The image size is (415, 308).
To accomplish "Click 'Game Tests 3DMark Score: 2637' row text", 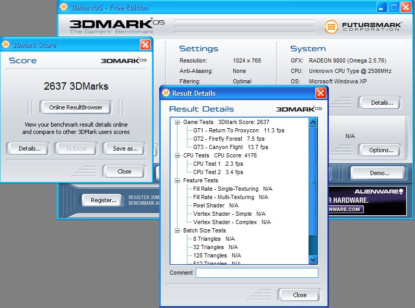I will [x=226, y=122].
